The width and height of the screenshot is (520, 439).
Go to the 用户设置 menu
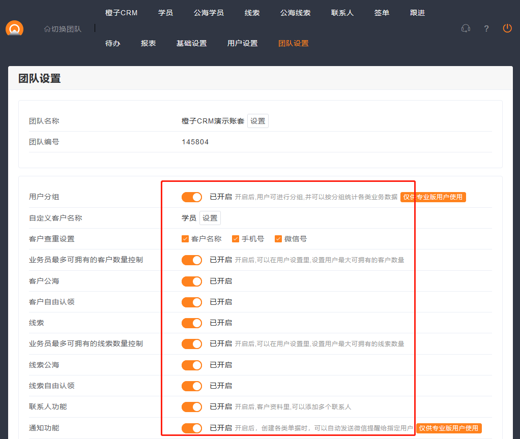242,43
